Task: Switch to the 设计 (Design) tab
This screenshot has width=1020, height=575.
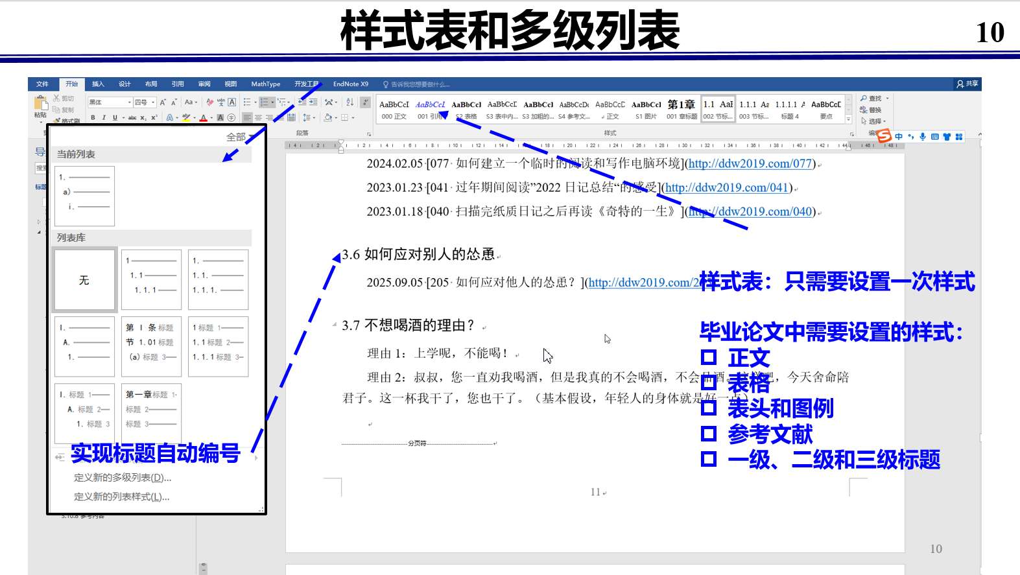Action: [x=125, y=84]
